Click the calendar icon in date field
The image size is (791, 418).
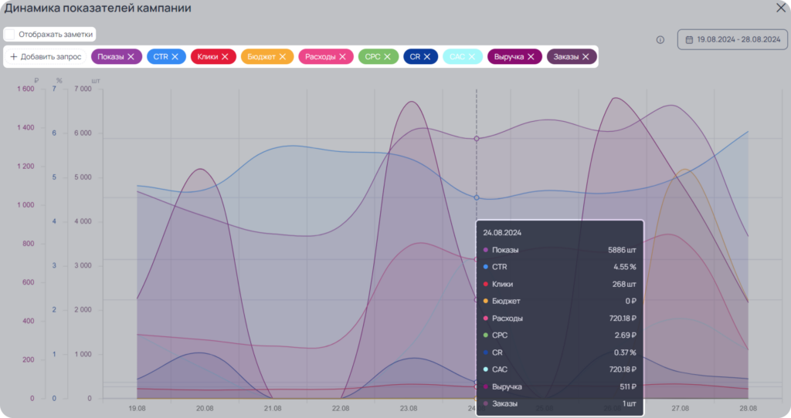click(689, 40)
